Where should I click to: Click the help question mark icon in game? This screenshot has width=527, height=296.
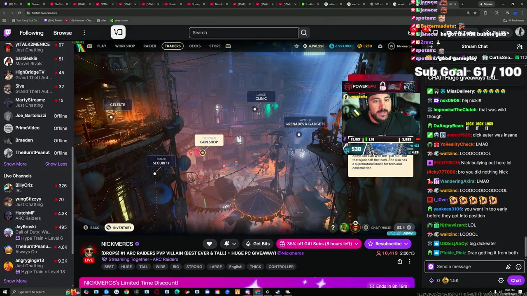point(333,227)
